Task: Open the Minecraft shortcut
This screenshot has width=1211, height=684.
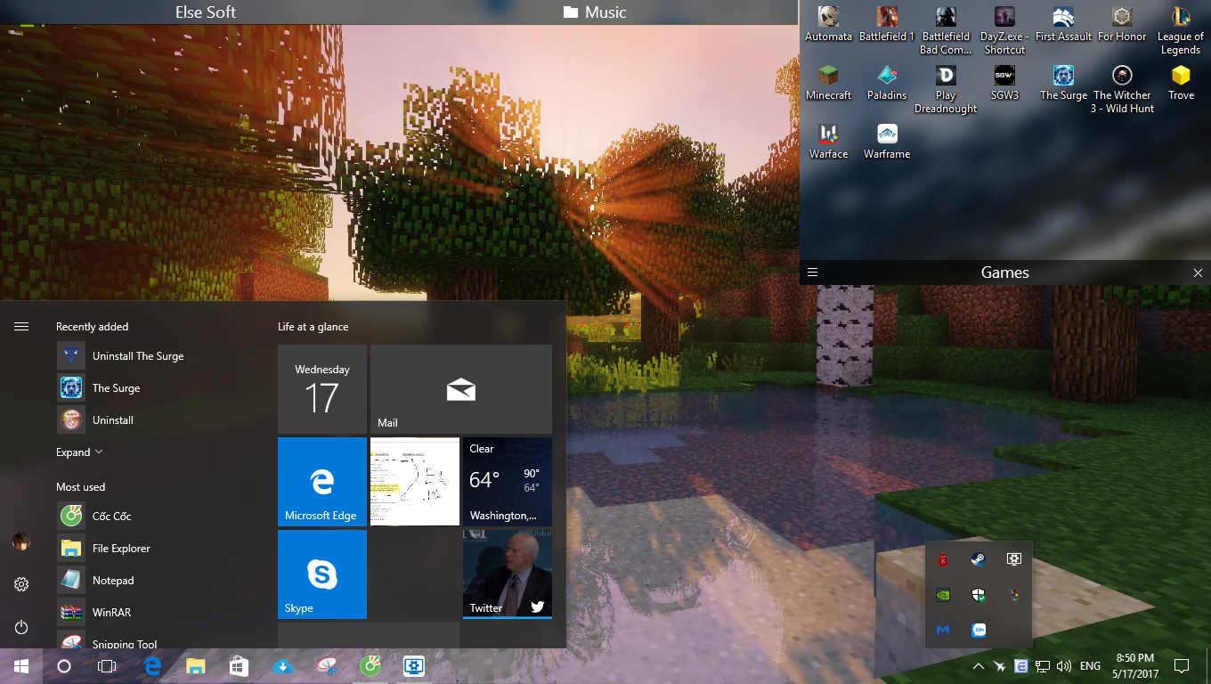Action: (x=828, y=83)
